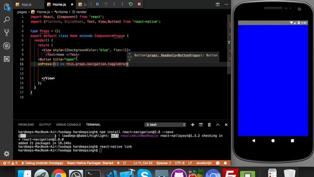Open the Explorer view in activity bar
314x177 pixels.
point(6,7)
